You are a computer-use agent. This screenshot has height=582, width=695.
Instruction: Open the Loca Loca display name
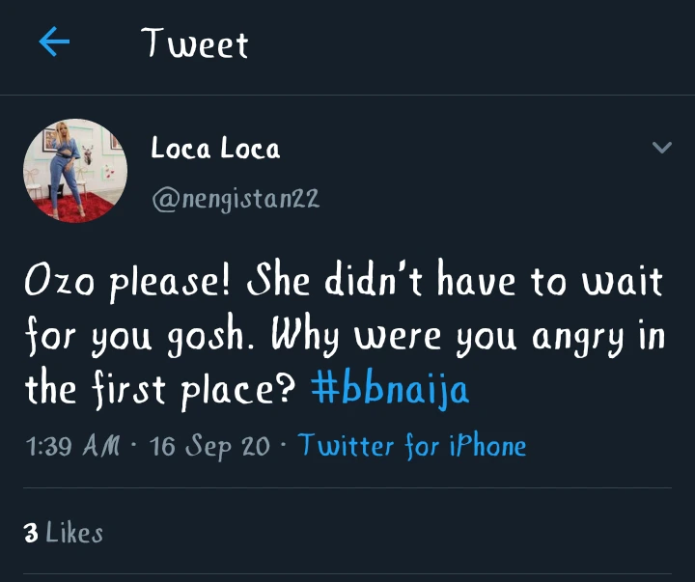(x=215, y=148)
